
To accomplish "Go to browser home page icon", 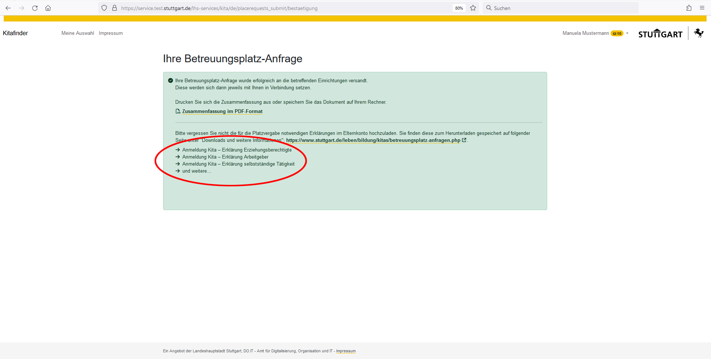I will click(48, 8).
